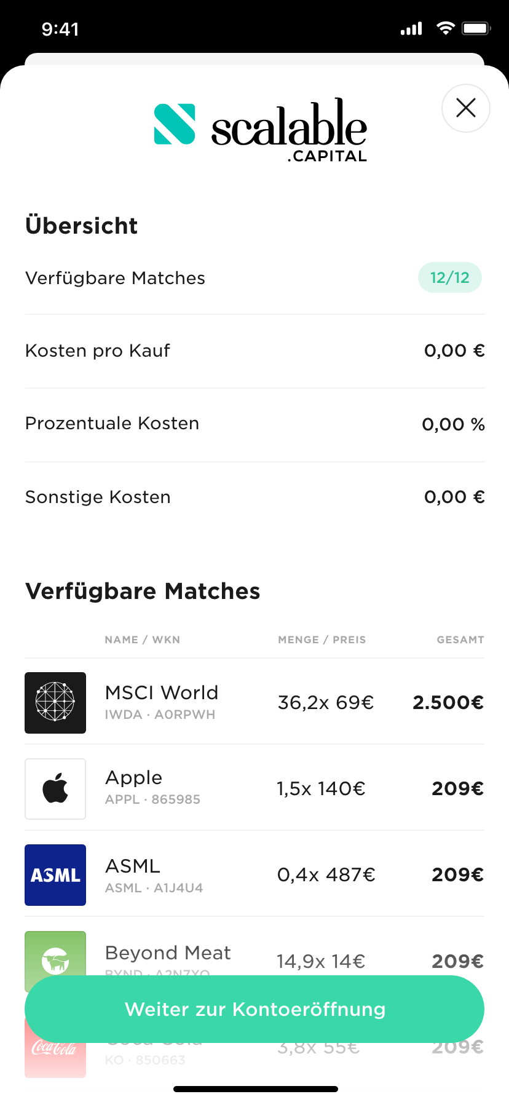Tap the ASML 209€ total amount
This screenshot has height=1102, width=509.
(457, 874)
